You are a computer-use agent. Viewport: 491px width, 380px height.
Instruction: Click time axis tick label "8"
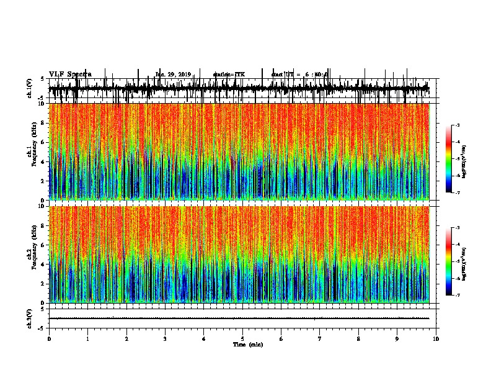[x=358, y=339]
